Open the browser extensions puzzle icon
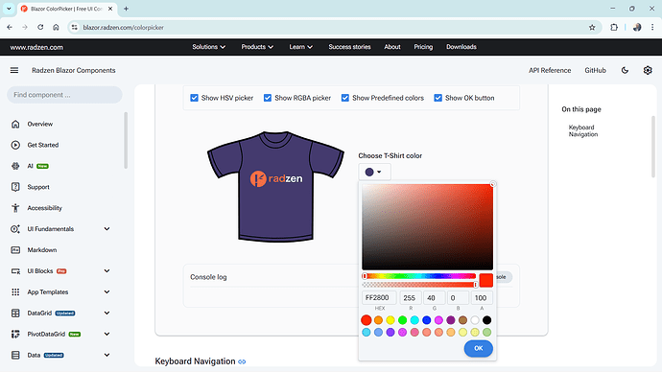The image size is (662, 372). [x=614, y=28]
